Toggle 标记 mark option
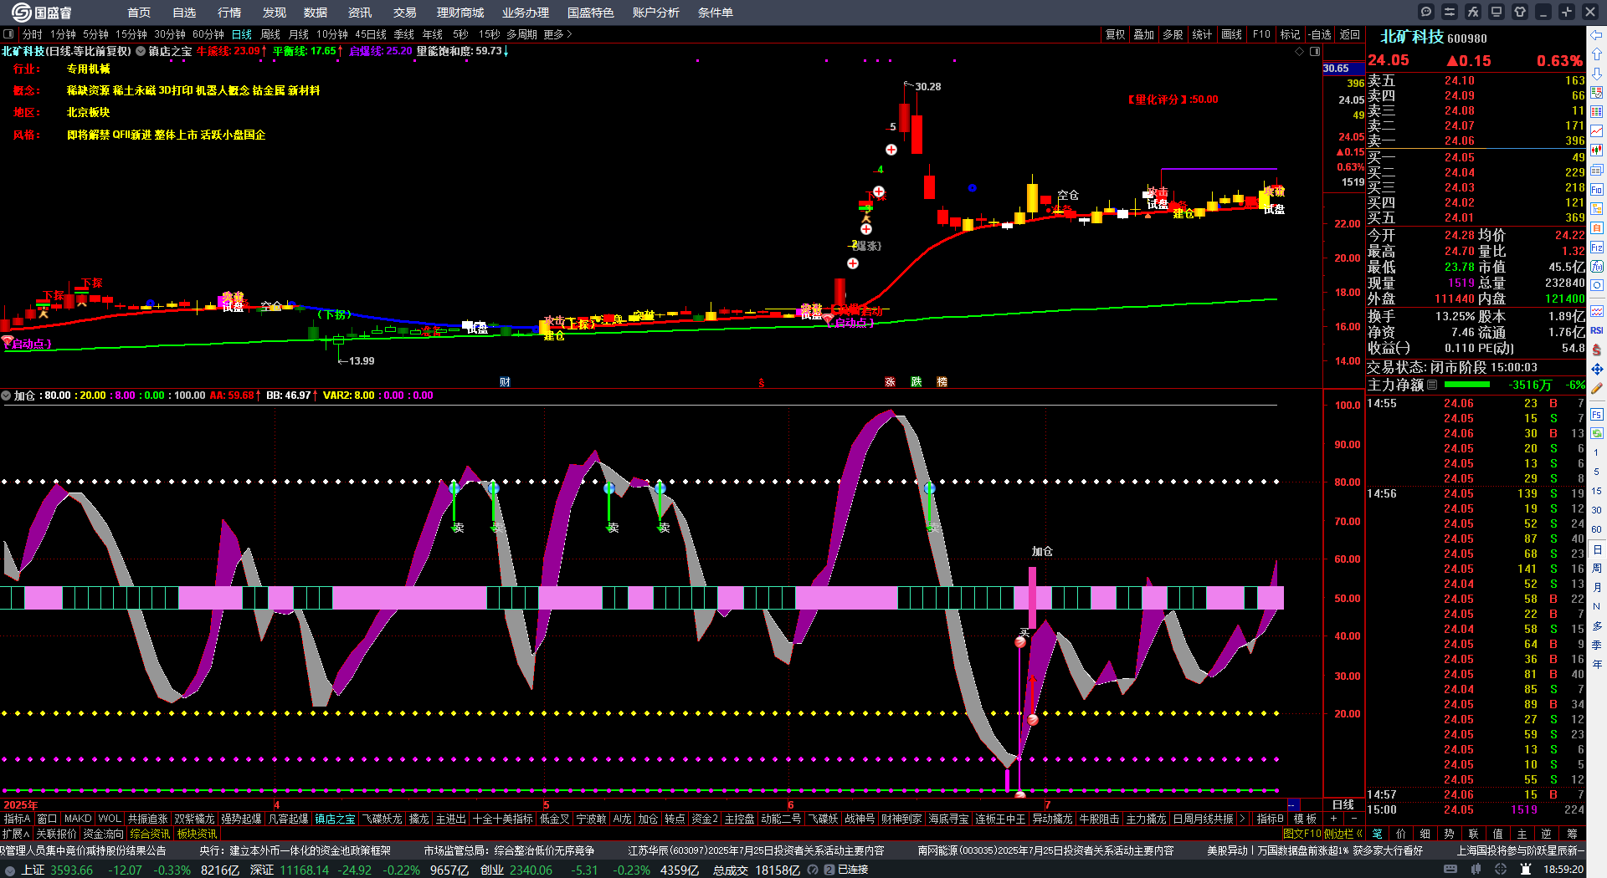 1290,34
